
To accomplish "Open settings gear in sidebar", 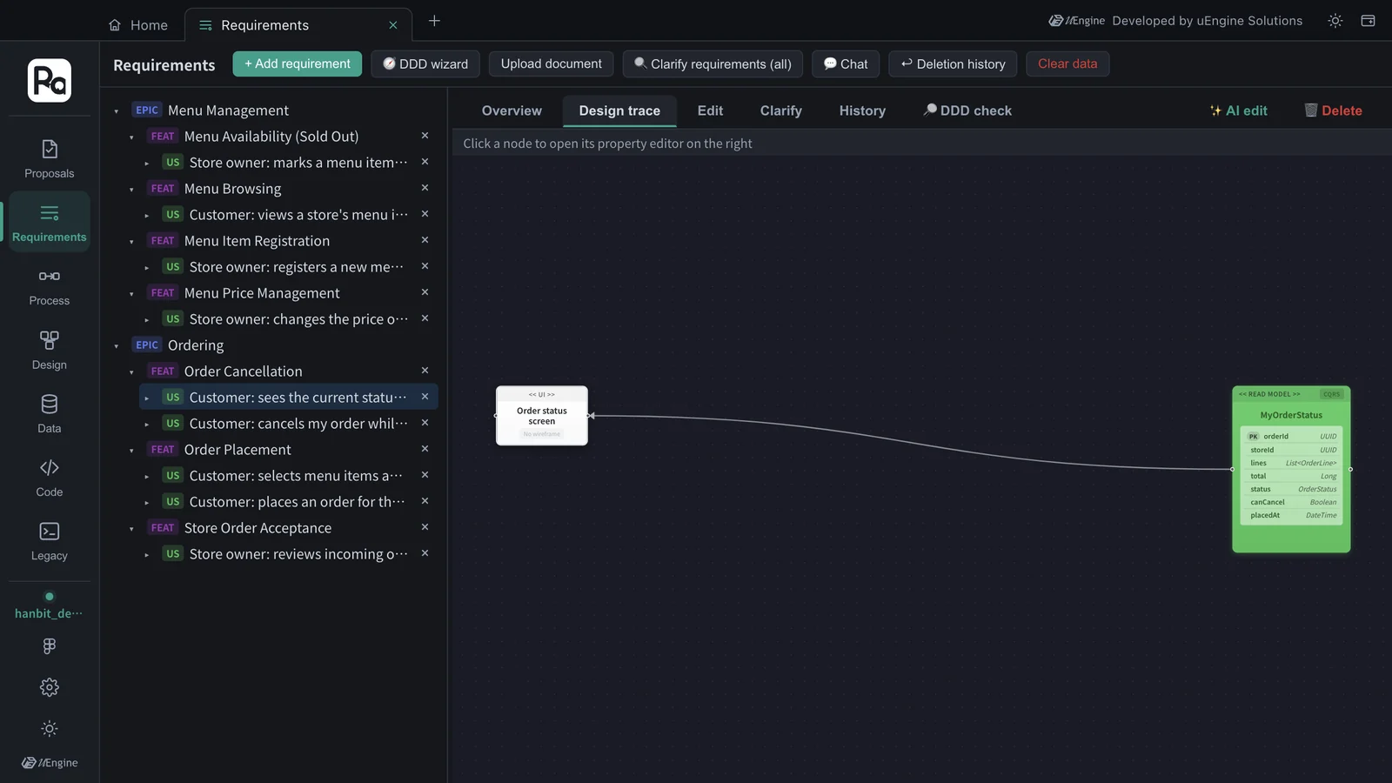I will [x=50, y=687].
